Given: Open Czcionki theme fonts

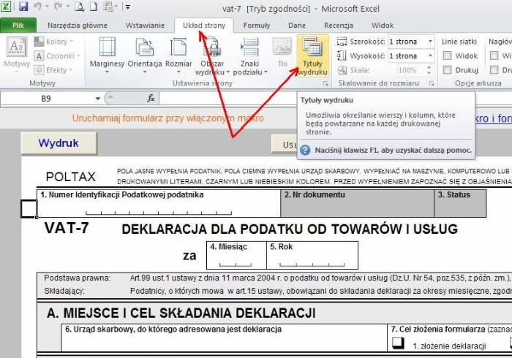Looking at the screenshot, I should point(57,56).
